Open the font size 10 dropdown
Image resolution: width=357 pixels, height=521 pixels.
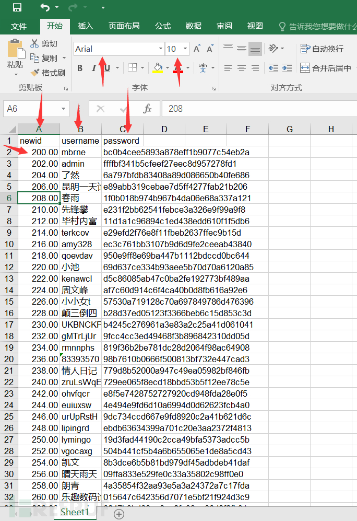pos(185,49)
